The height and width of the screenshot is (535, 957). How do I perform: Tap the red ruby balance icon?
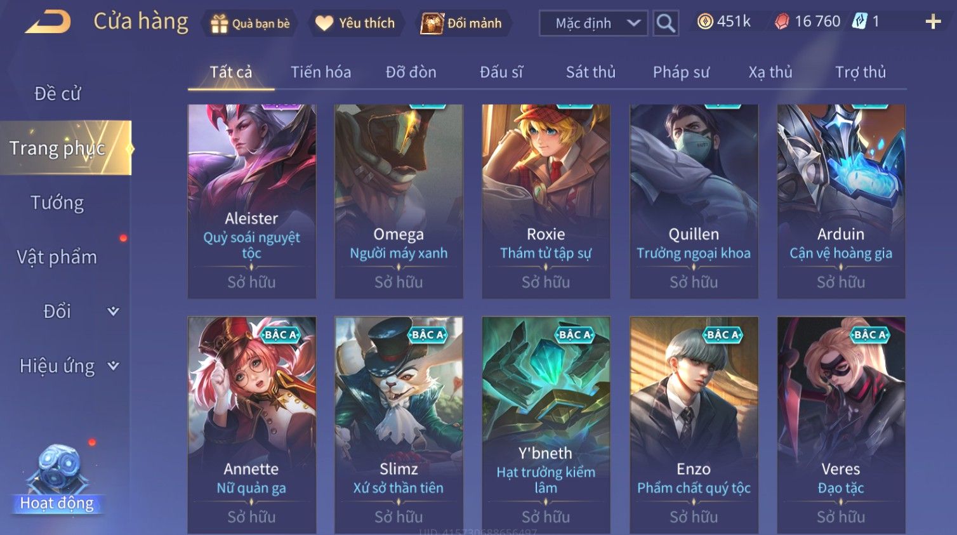[782, 22]
